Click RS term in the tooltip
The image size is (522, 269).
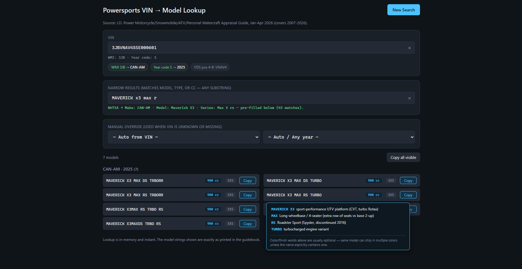[x=273, y=223]
